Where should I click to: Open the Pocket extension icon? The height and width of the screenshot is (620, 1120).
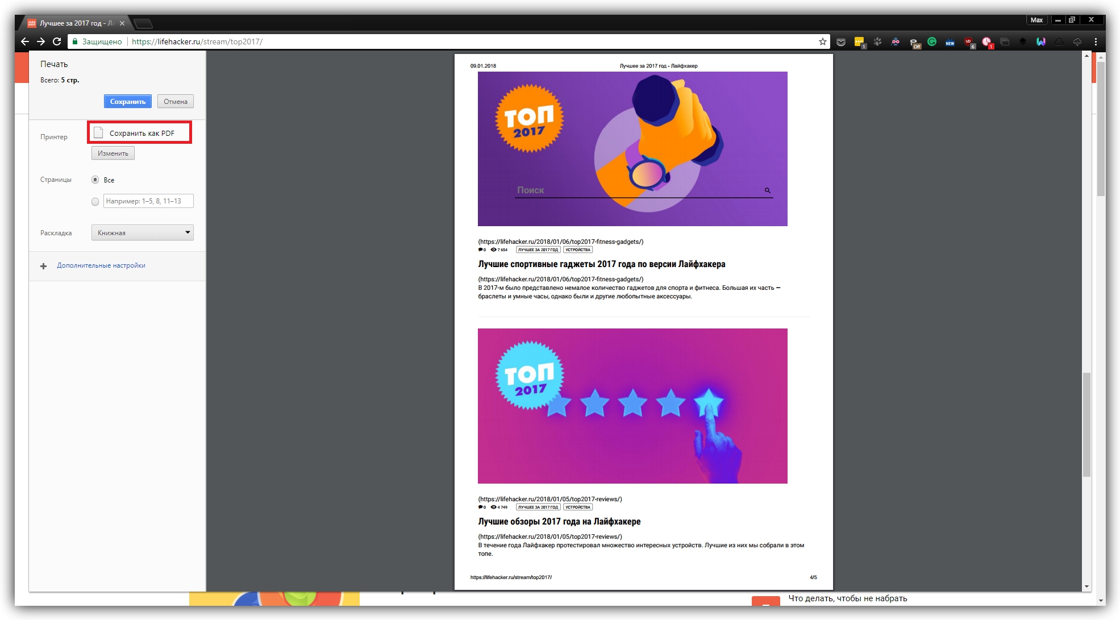(841, 41)
